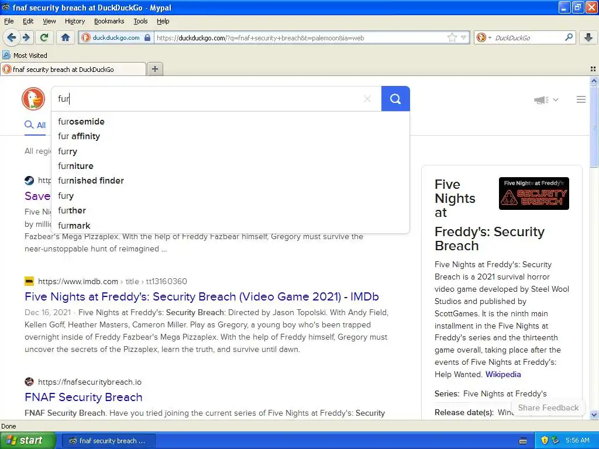Viewport: 599px width, 449px height.
Task: Open the Most Visited bookmarks folder
Action: tap(25, 56)
